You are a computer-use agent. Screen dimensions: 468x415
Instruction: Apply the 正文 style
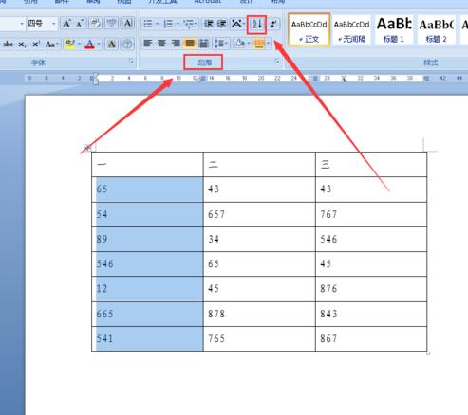point(309,30)
